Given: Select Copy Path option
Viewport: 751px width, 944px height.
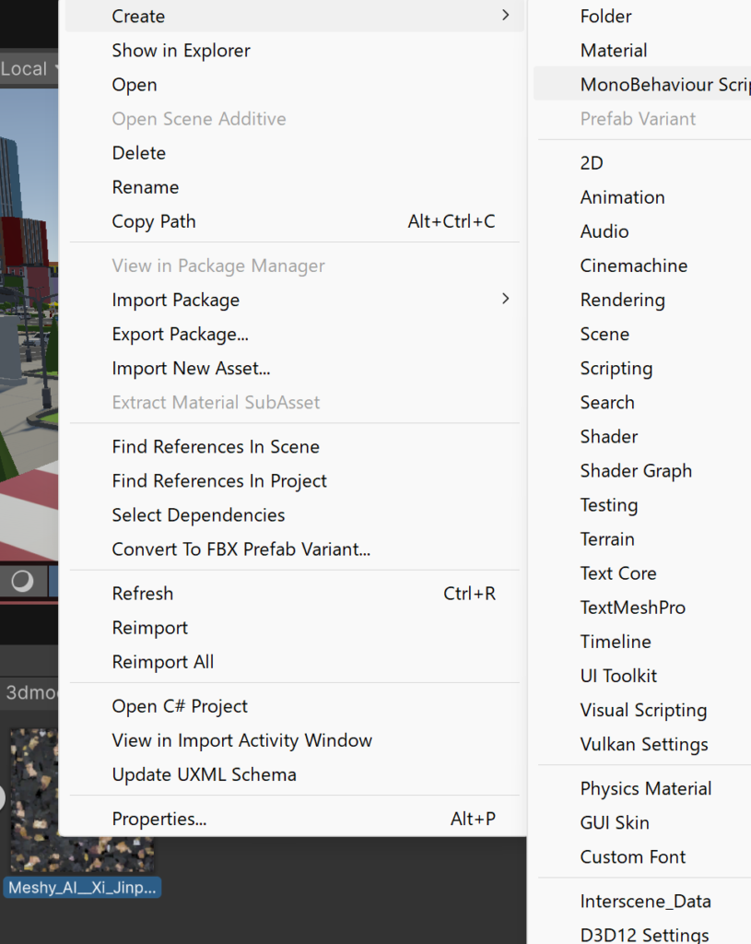Looking at the screenshot, I should (154, 221).
